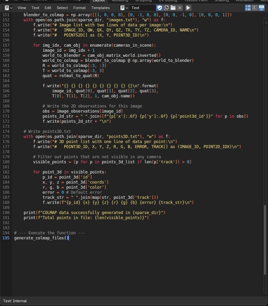Toggle the fake user shield icon
The image size is (268, 306).
(160, 8)
